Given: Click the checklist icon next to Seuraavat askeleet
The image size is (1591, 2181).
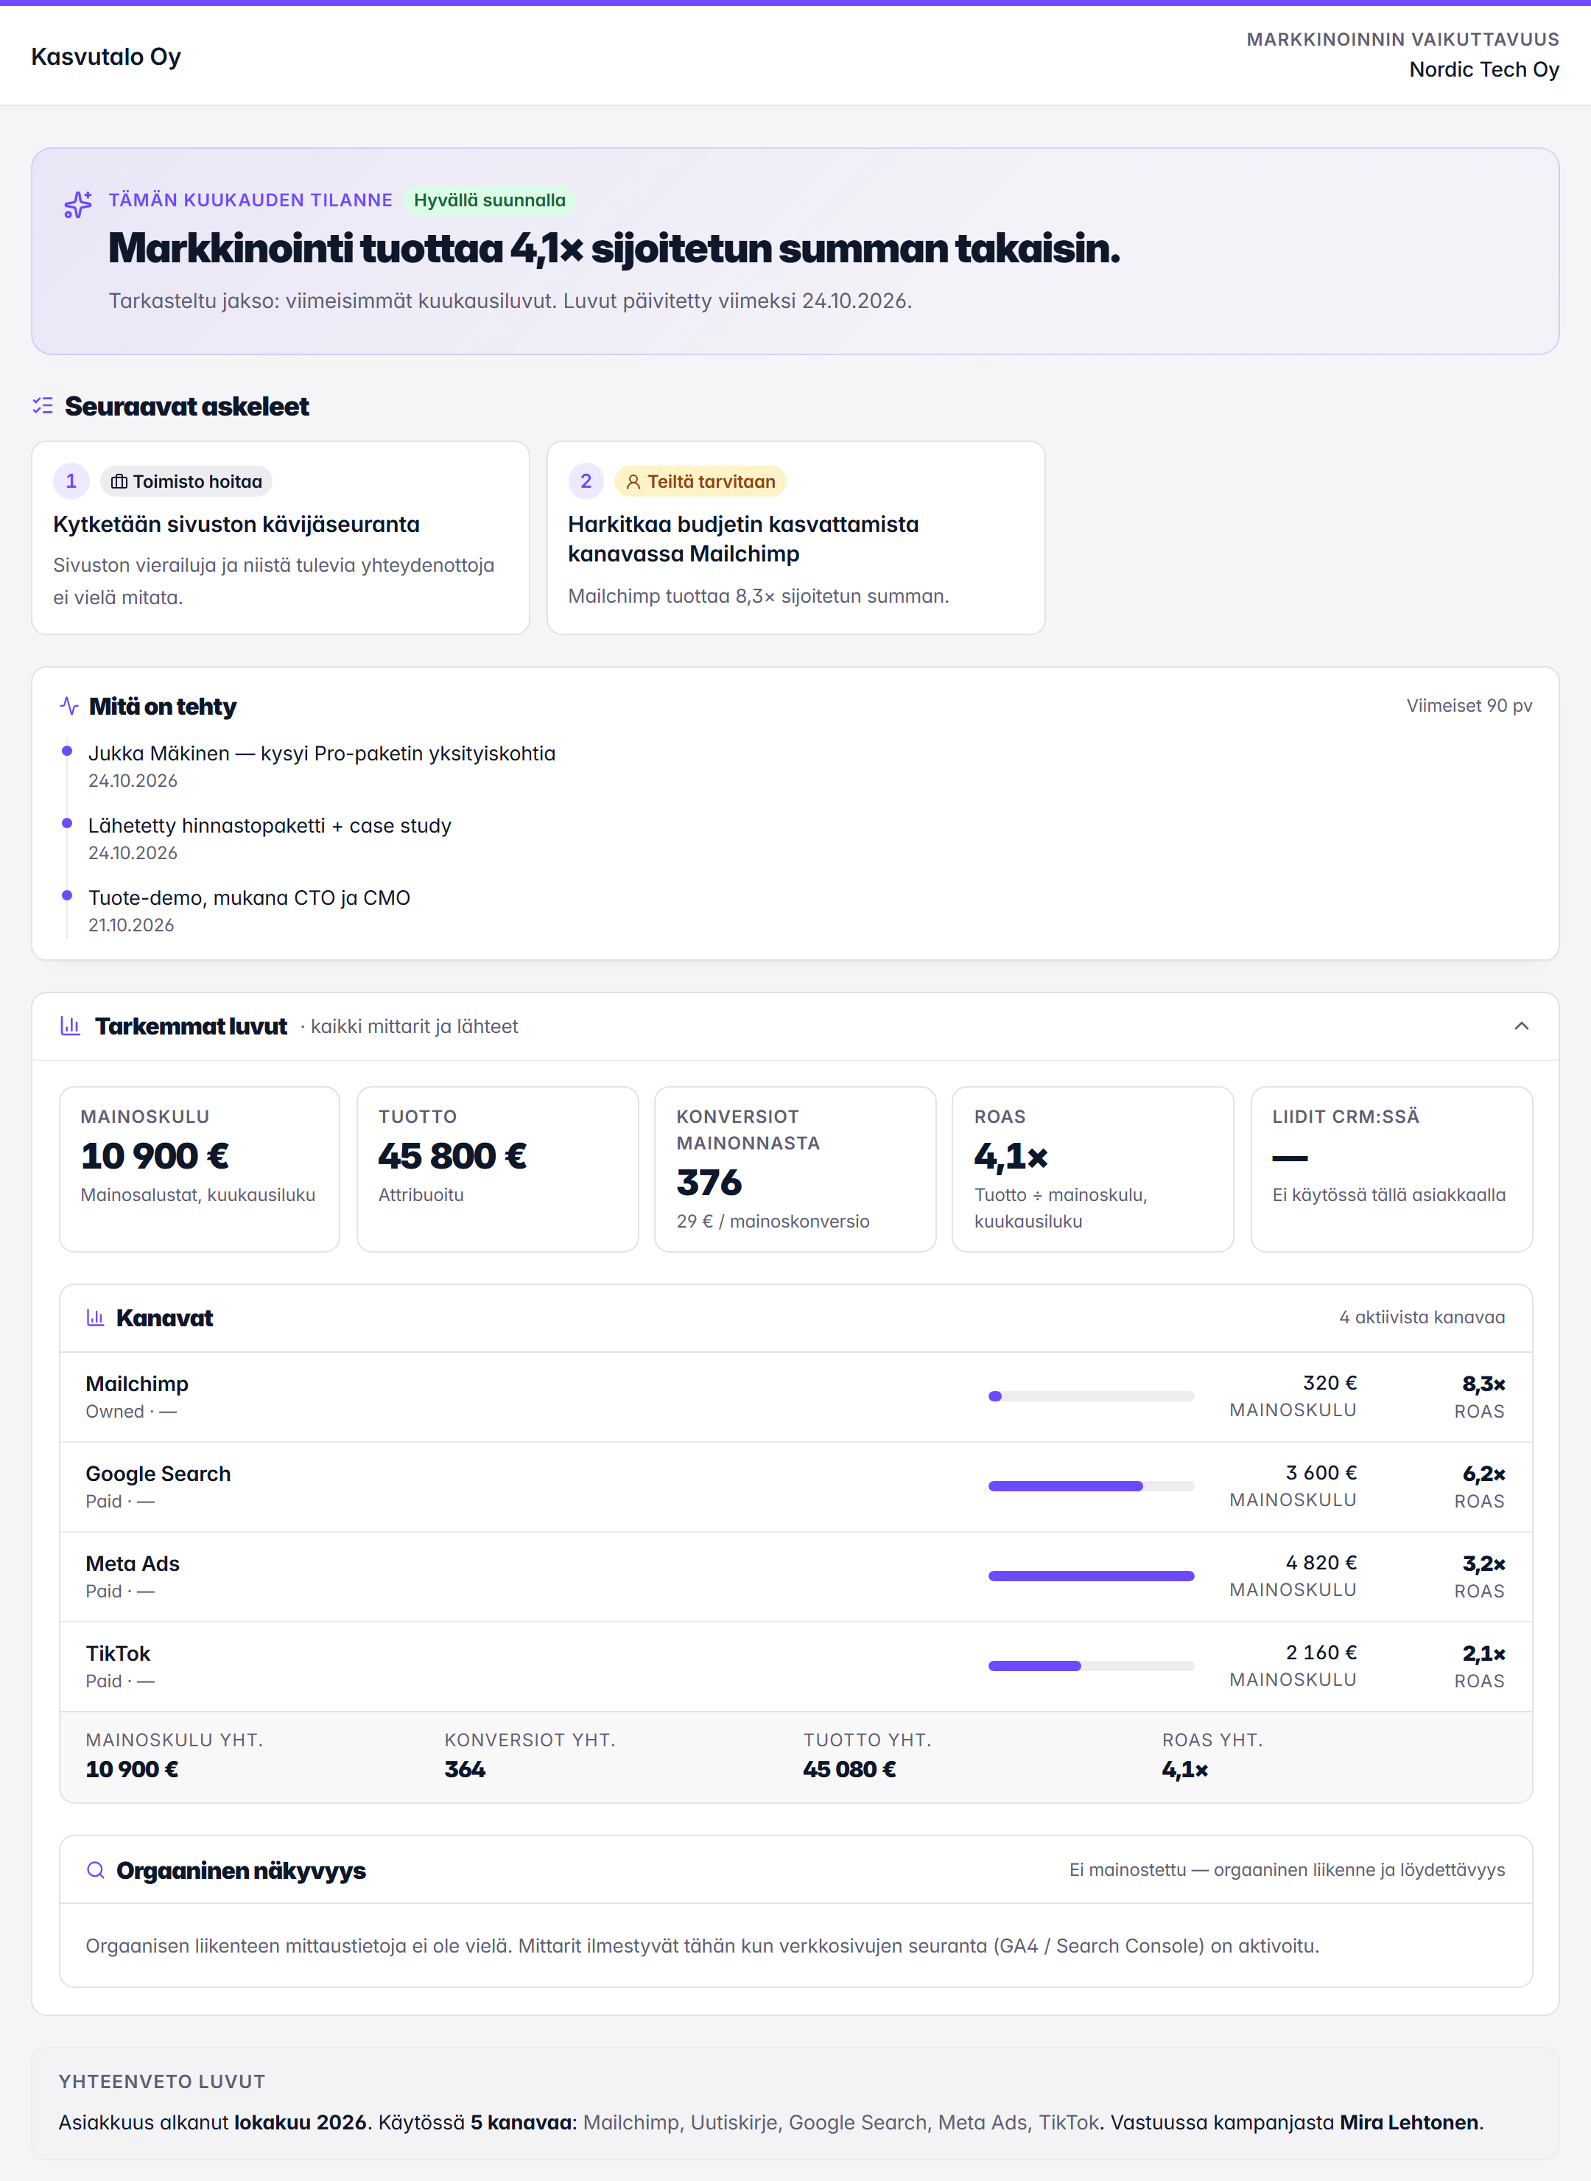Looking at the screenshot, I should click(x=43, y=405).
